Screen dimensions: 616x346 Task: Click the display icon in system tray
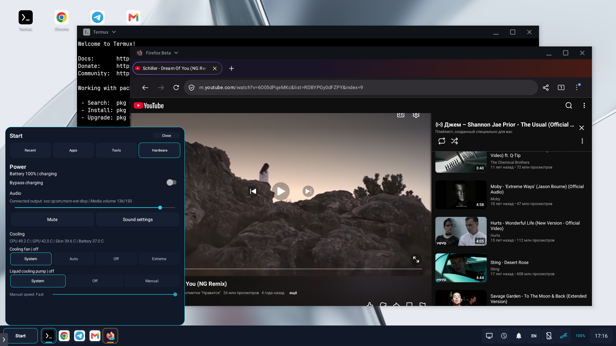point(489,336)
